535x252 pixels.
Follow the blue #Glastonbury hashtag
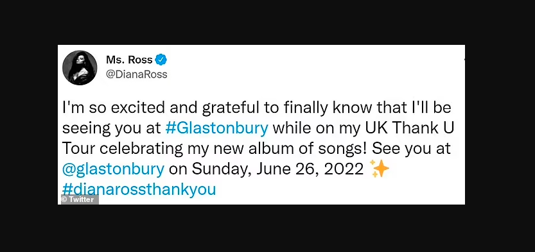pyautogui.click(x=216, y=129)
